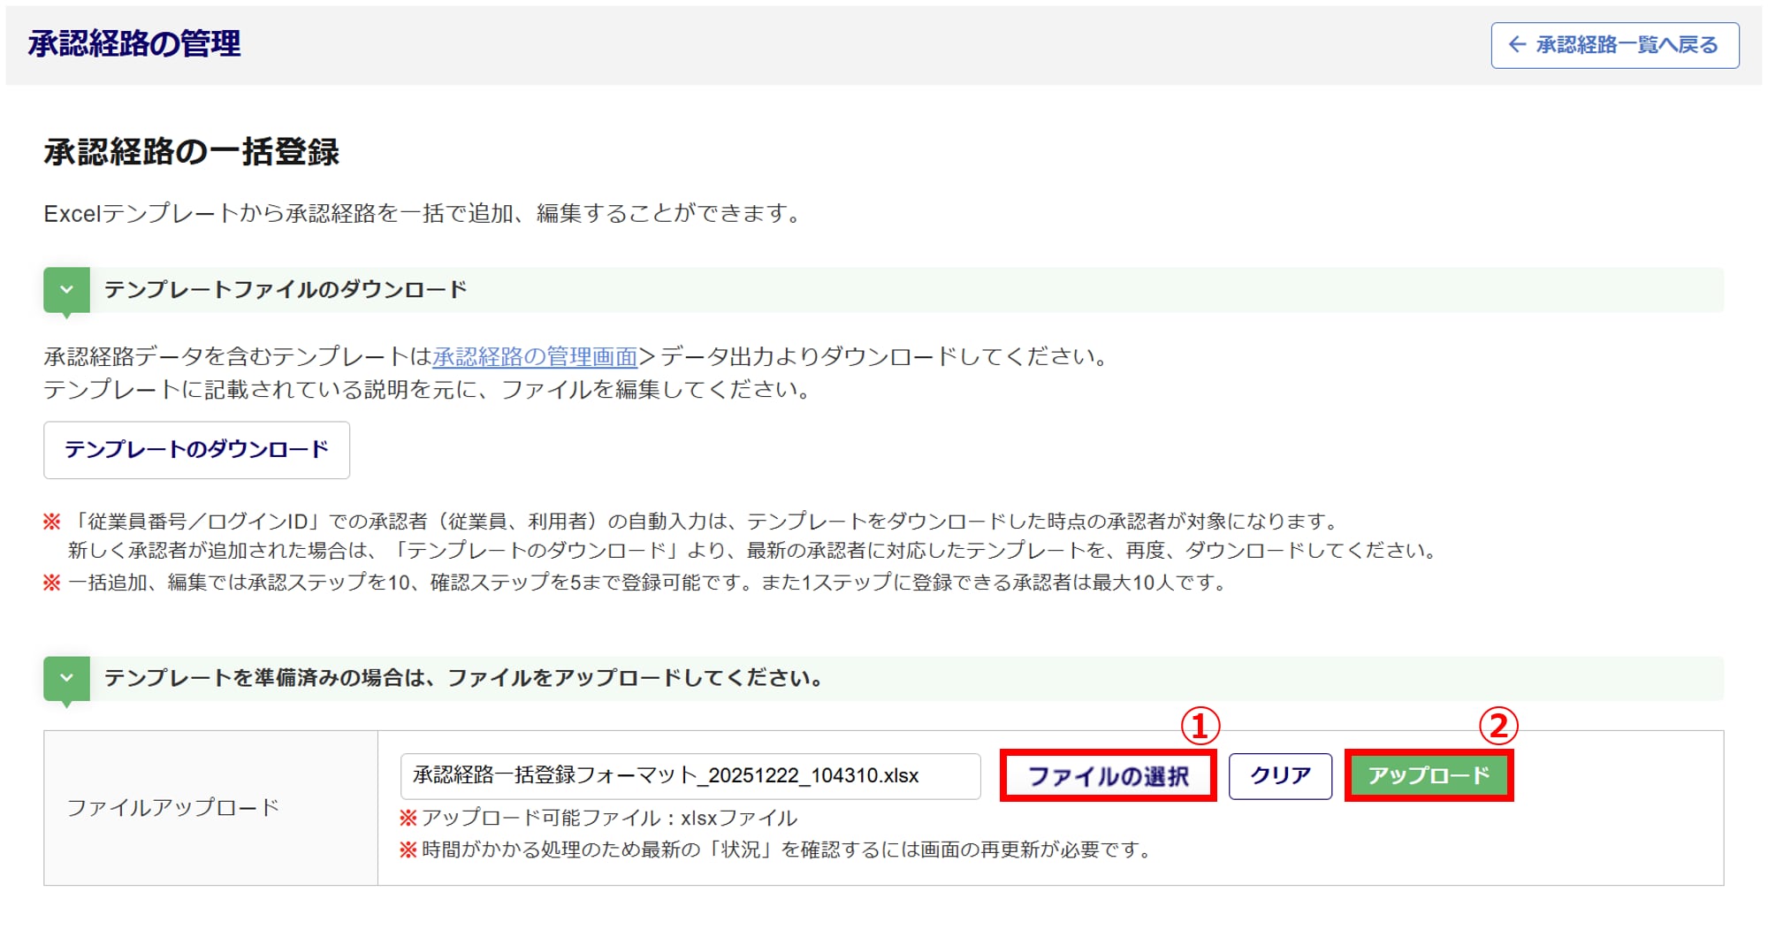
Task: Click the 承認経路の管理 page title
Action: tap(134, 43)
